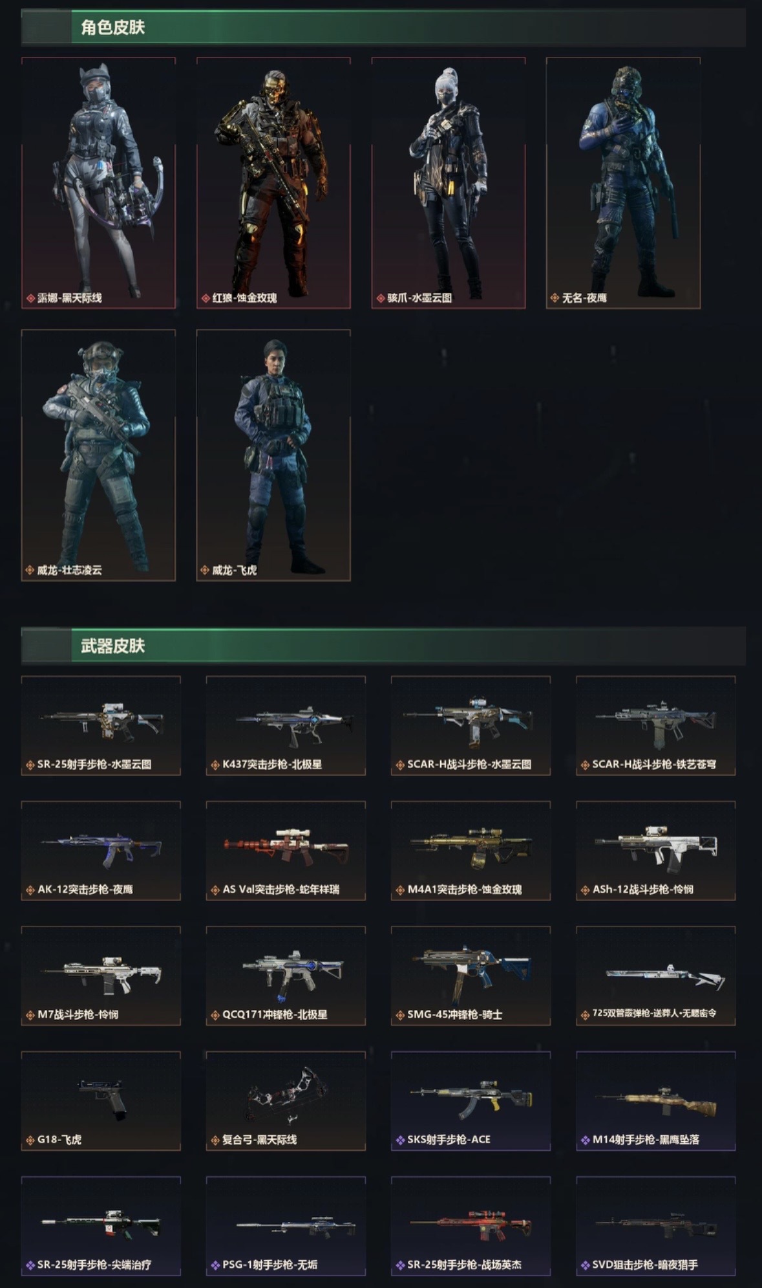Choose the G18-飞虎 pistol skin
762x1288 pixels.
point(101,1101)
